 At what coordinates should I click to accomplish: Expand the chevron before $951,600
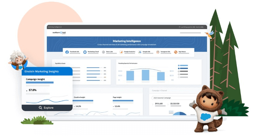pyautogui.click(x=153, y=104)
